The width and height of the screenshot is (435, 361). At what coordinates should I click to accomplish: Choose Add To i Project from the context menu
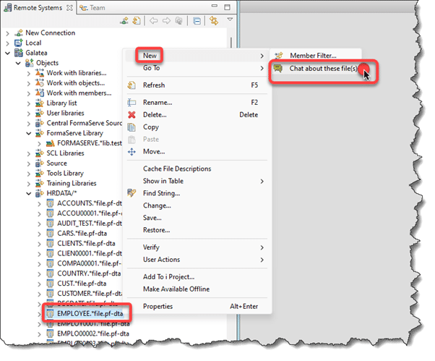click(168, 277)
